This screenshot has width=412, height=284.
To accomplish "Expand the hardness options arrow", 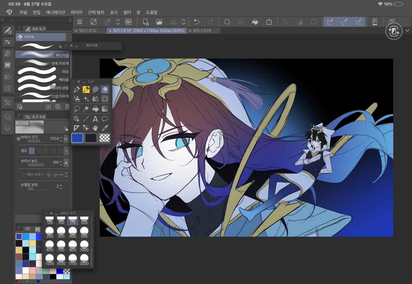I will (66, 150).
